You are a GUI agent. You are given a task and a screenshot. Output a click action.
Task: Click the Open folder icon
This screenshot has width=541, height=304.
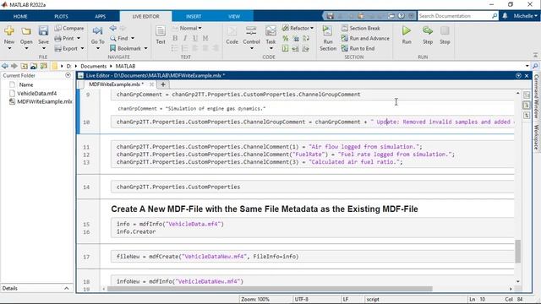pyautogui.click(x=26, y=31)
